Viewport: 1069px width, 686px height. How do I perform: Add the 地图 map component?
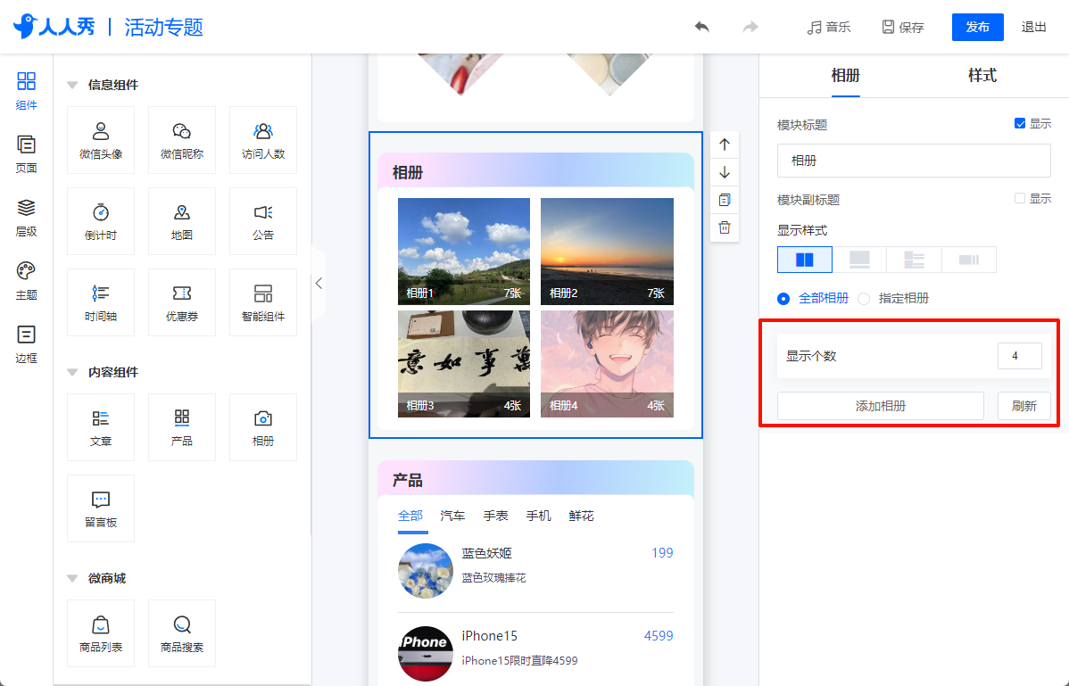point(182,220)
